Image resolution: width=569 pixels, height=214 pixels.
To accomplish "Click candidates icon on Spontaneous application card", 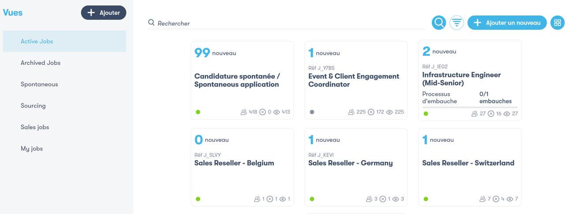I will [x=243, y=112].
